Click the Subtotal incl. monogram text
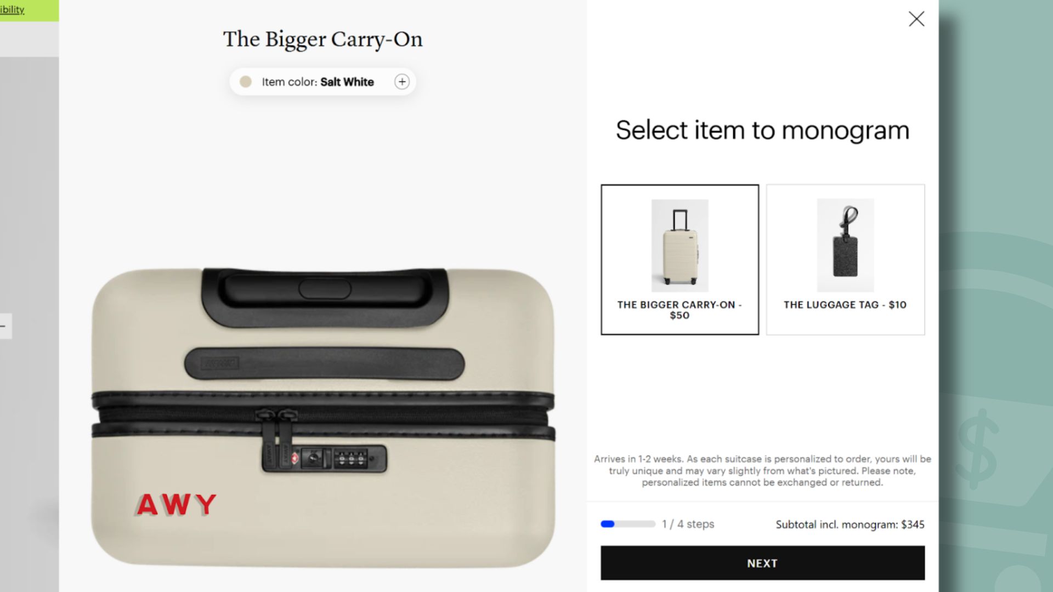This screenshot has width=1053, height=592. coord(850,525)
